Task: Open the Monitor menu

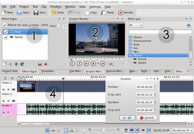Action: [x=70, y=7]
